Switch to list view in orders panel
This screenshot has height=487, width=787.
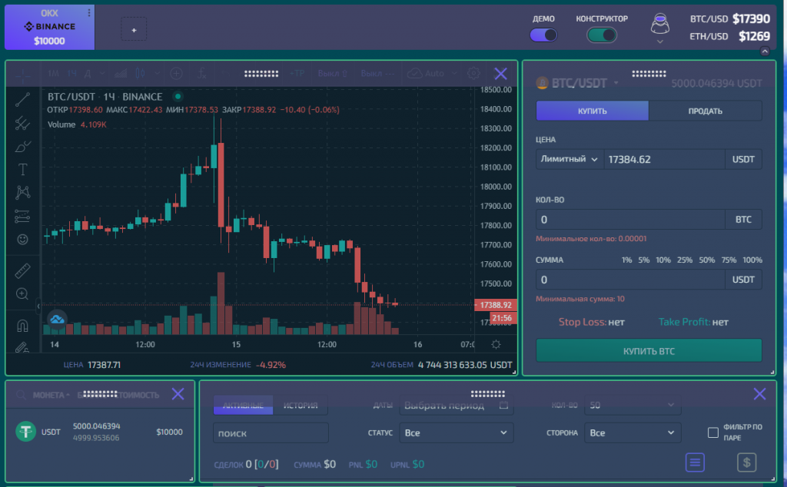tap(695, 462)
